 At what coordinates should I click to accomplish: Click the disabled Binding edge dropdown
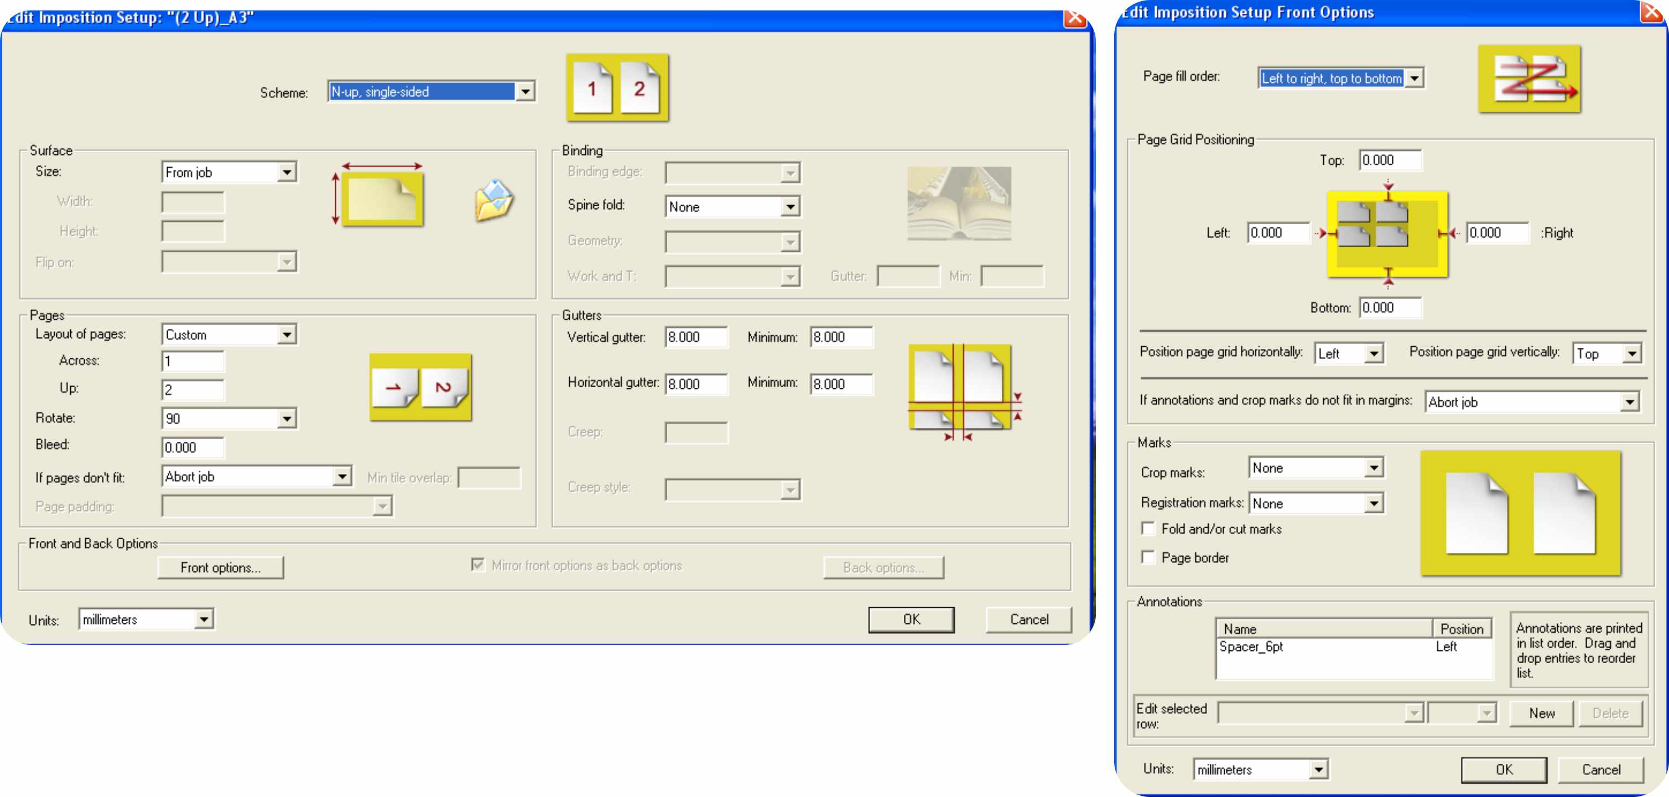[733, 173]
